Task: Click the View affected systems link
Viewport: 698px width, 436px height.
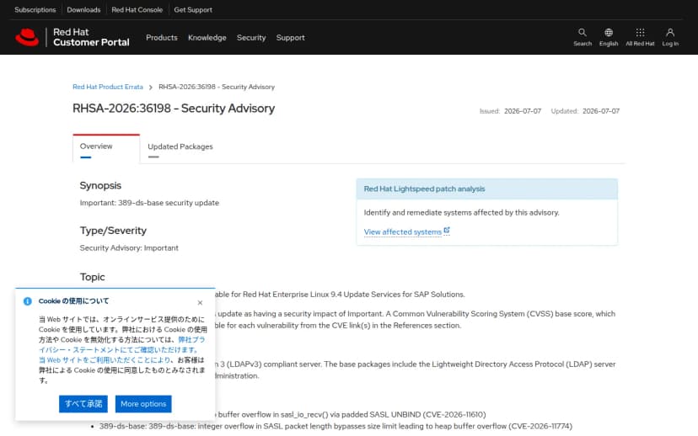Action: (x=402, y=232)
